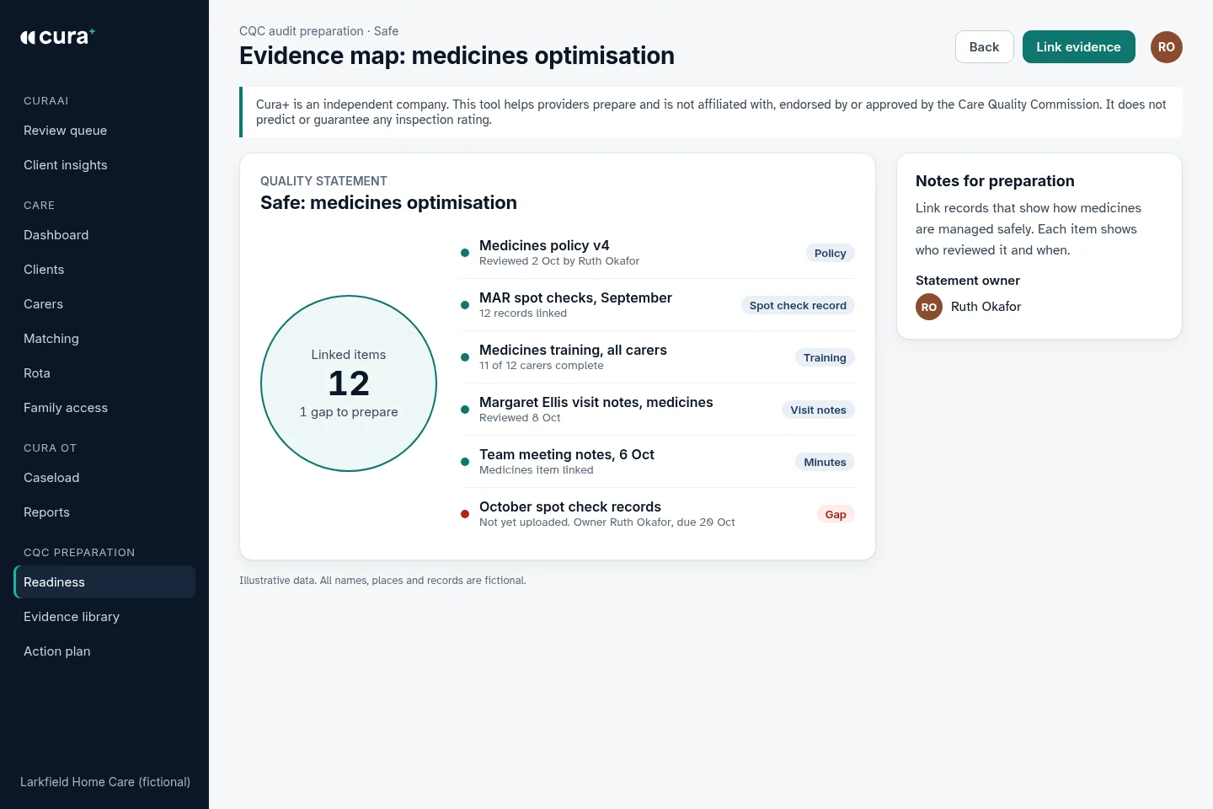Click the Training tag
The width and height of the screenshot is (1213, 809).
[x=825, y=358]
